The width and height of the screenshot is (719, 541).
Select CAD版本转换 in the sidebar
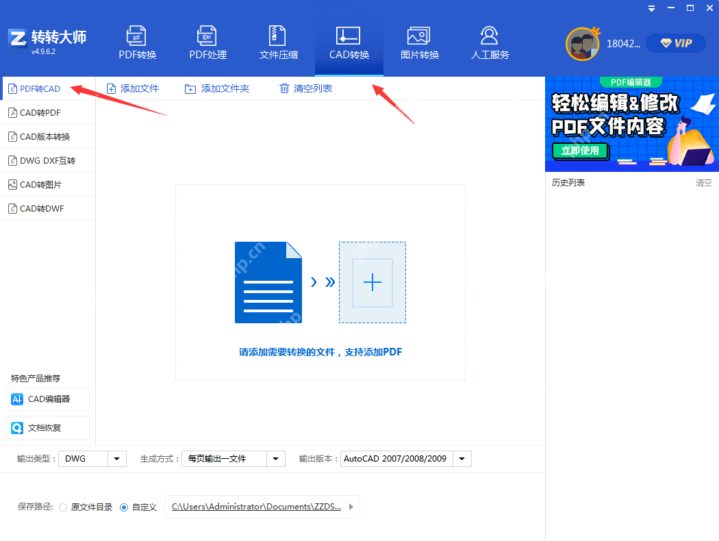click(48, 137)
